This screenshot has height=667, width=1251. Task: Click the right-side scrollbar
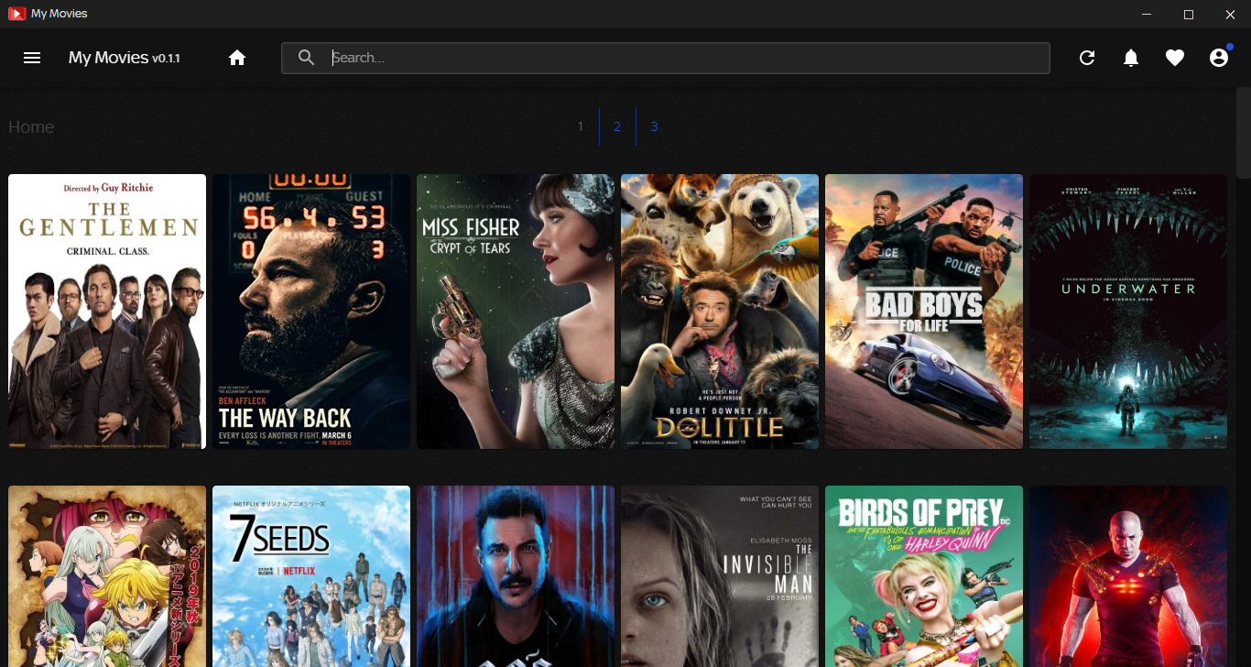pos(1244,128)
